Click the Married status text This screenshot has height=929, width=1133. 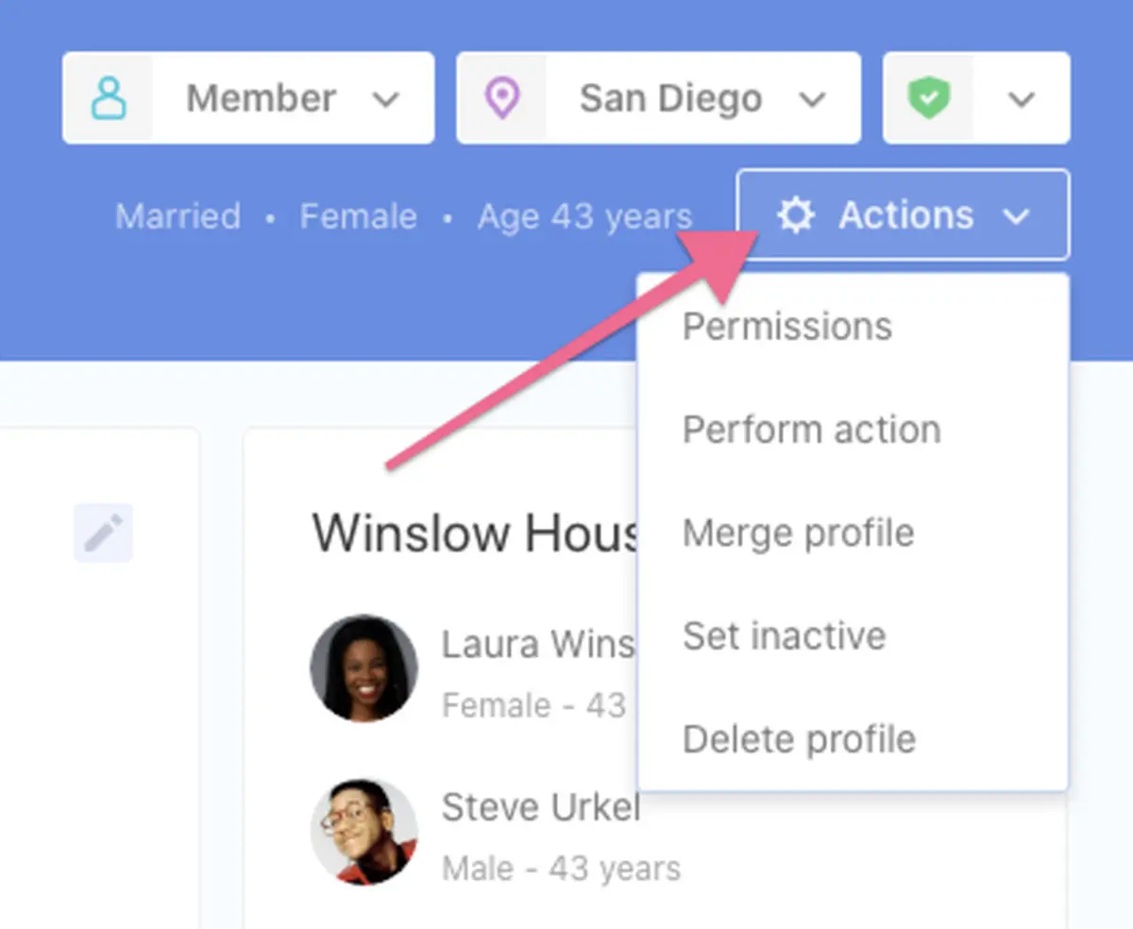[178, 216]
